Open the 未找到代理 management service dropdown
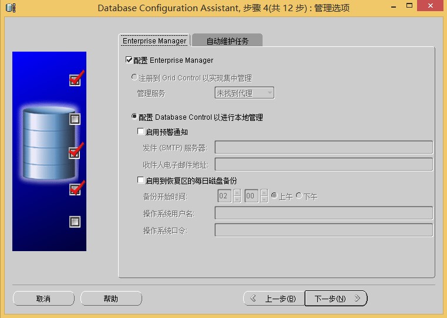The width and height of the screenshot is (447, 318). [244, 93]
